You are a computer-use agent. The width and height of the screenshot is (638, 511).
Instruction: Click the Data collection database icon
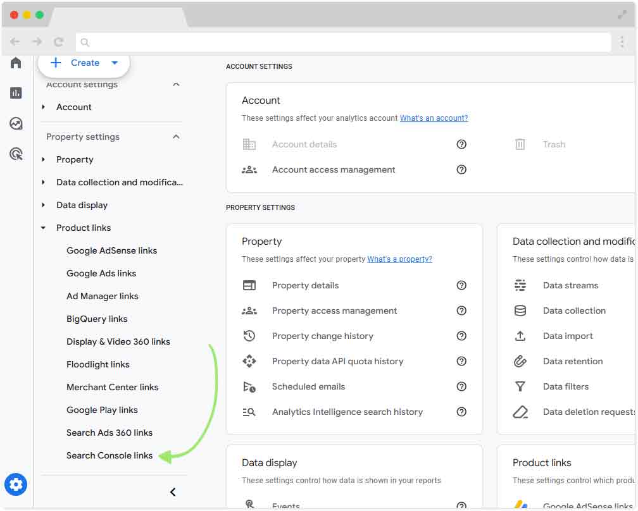click(520, 311)
